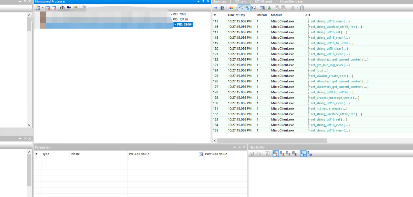
Task: Open the Monitored Processes panel options dropdown arrow
Action: click(x=198, y=2)
